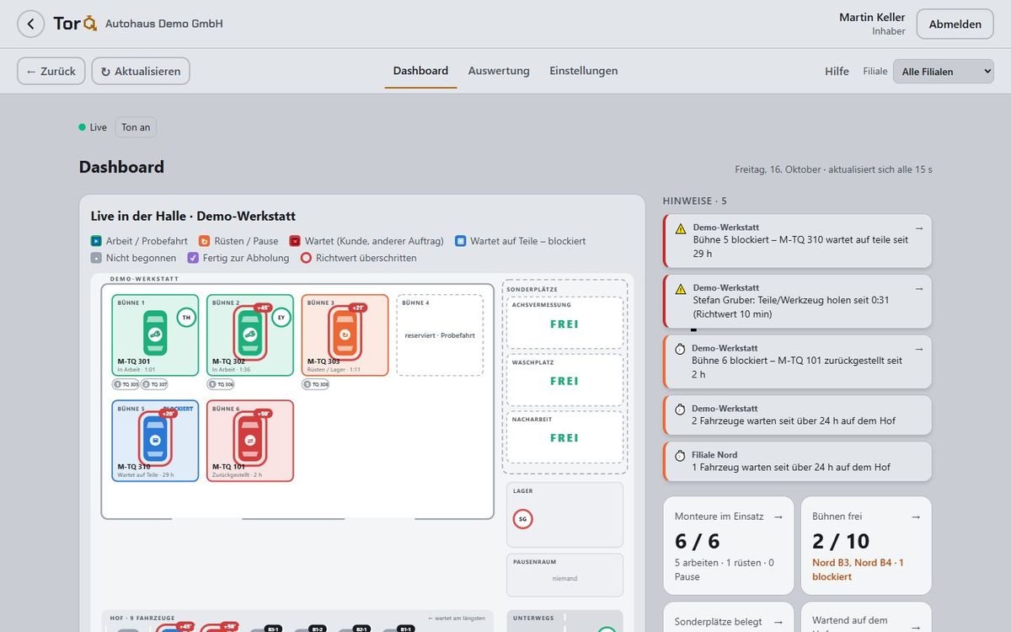Click mechanic badge TH on Bühne 1
This screenshot has width=1011, height=632.
coord(186,318)
